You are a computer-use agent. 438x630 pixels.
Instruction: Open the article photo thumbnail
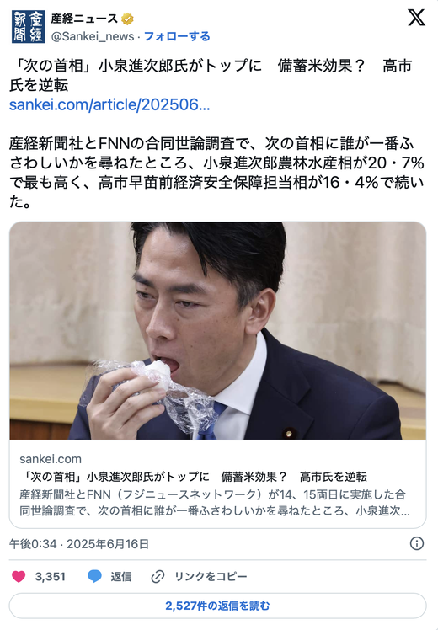(218, 331)
